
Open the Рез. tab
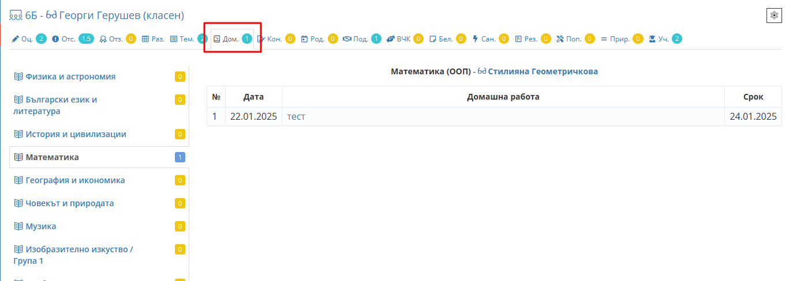[x=532, y=39]
